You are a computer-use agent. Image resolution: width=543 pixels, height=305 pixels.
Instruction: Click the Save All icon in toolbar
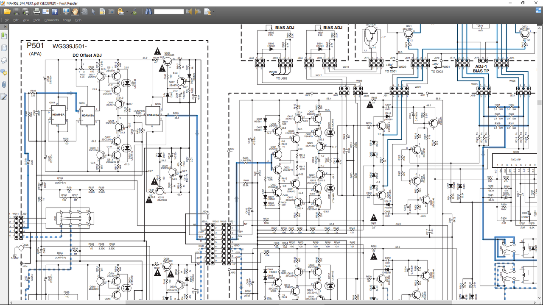25,11
